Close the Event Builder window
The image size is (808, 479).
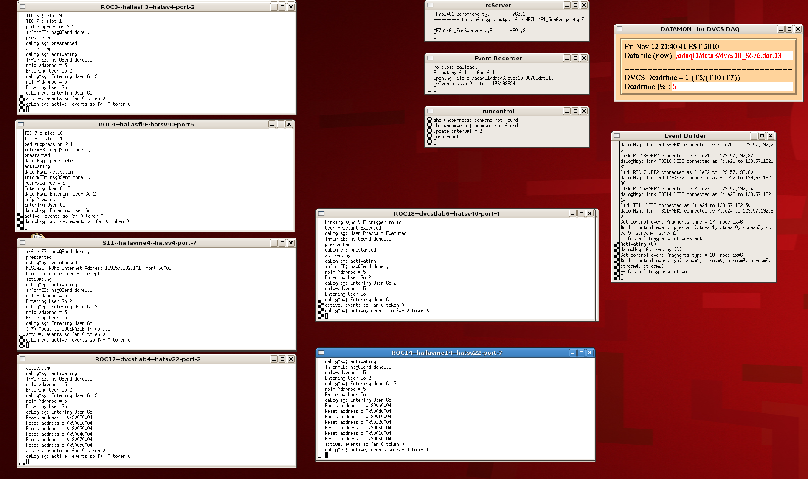(771, 136)
